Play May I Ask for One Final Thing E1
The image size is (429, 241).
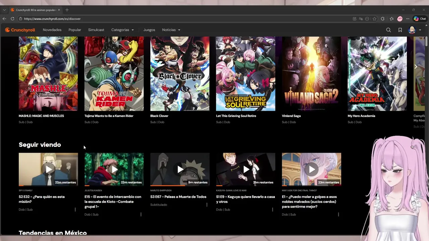(311, 169)
